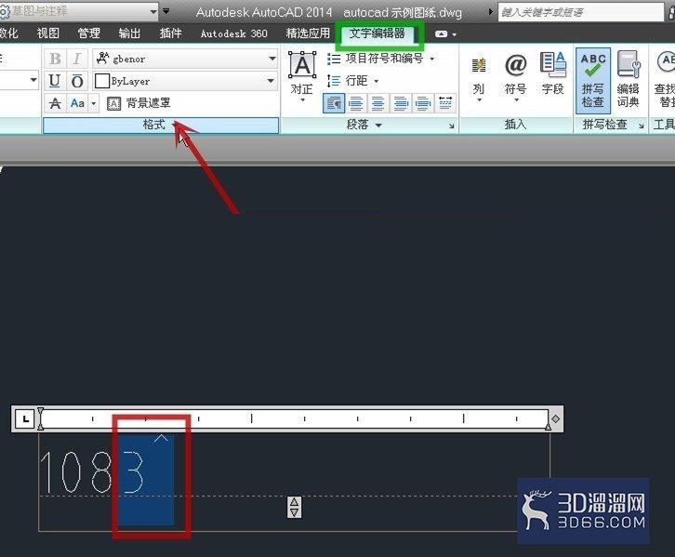Click the Background Mask button
675x557 pixels.
[x=139, y=103]
